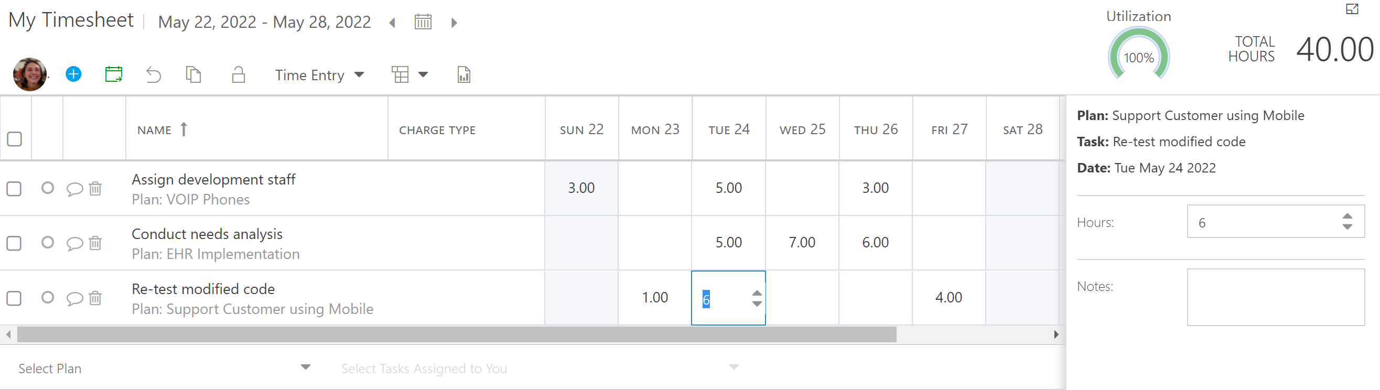Click the lock timesheet icon
The width and height of the screenshot is (1380, 390).
239,75
